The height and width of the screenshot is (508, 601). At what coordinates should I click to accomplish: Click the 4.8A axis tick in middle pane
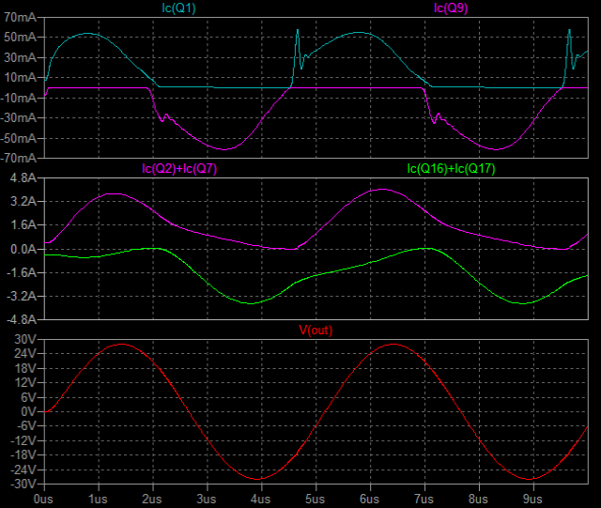point(22,177)
